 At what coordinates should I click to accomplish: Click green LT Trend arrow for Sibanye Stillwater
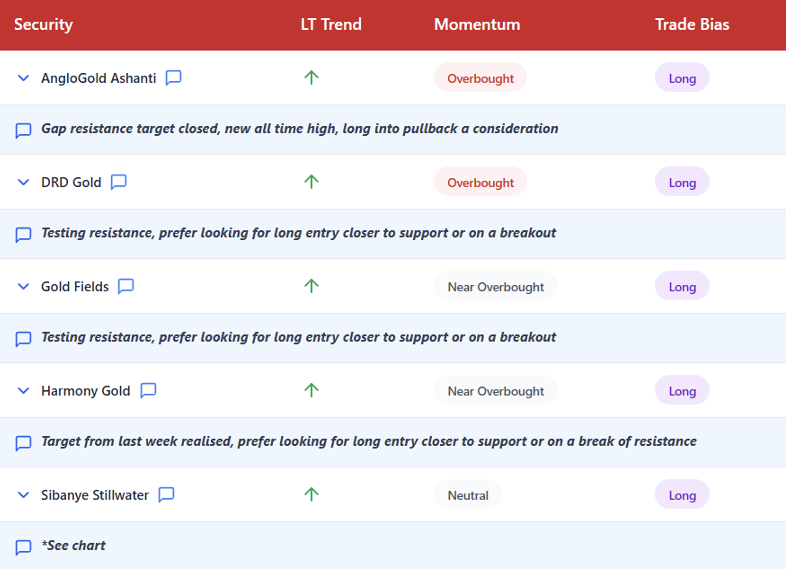tap(311, 494)
